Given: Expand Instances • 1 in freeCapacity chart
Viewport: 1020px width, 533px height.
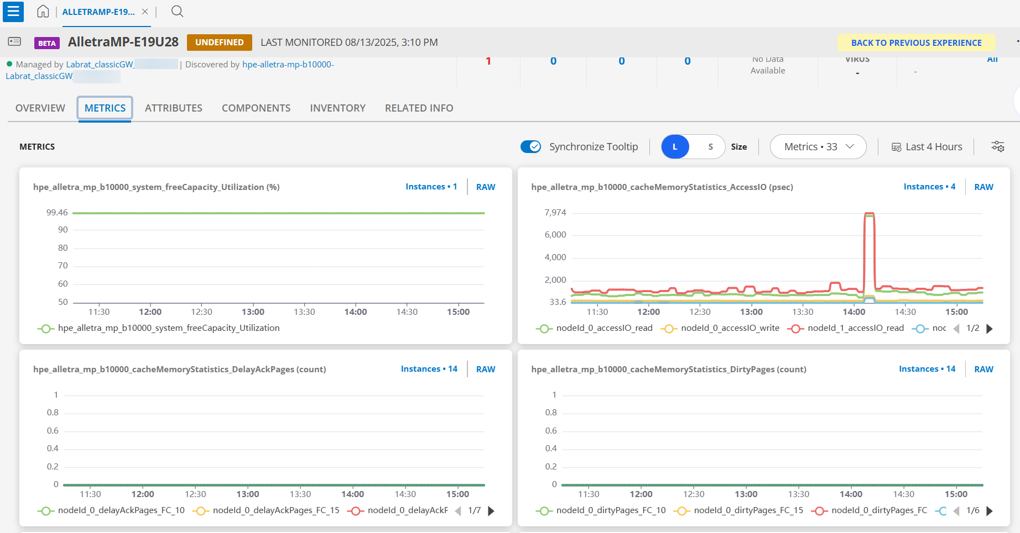Looking at the screenshot, I should 431,187.
